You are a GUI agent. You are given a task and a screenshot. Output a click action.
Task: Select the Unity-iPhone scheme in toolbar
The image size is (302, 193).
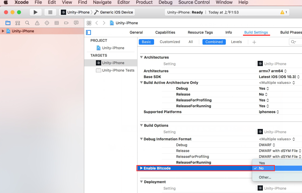point(75,12)
